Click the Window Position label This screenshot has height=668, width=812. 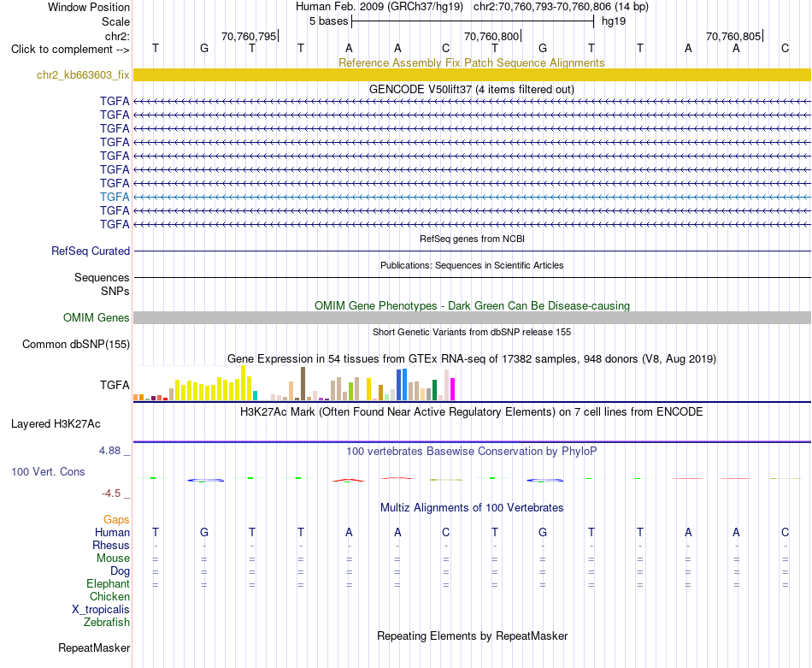click(89, 7)
